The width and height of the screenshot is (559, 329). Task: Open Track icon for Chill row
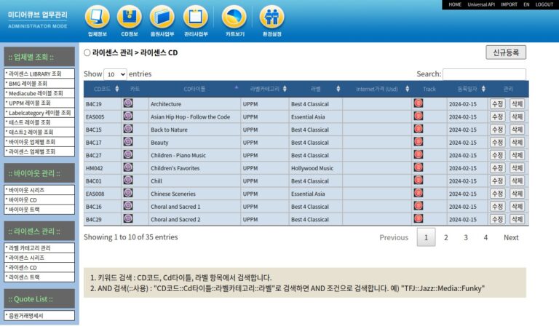[x=419, y=181]
